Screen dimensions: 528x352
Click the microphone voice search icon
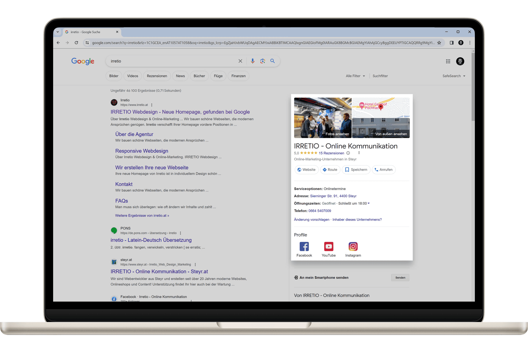tap(252, 61)
